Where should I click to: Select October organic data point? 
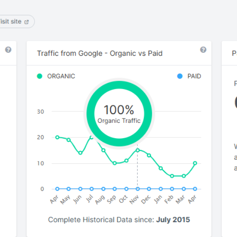pyautogui.click(x=126, y=161)
